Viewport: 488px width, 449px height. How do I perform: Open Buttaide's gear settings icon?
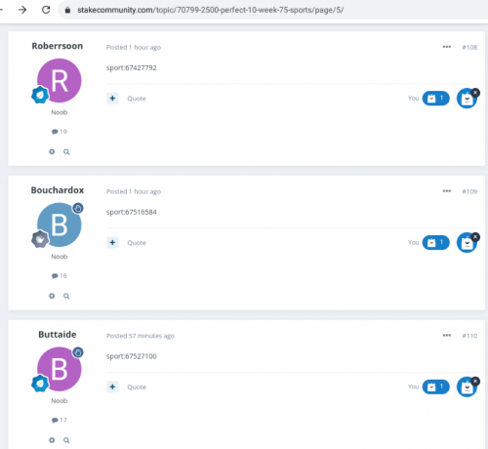point(52,440)
